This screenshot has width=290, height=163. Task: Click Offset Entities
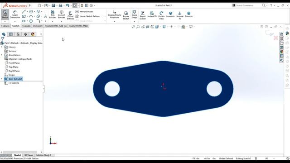tap(70, 15)
